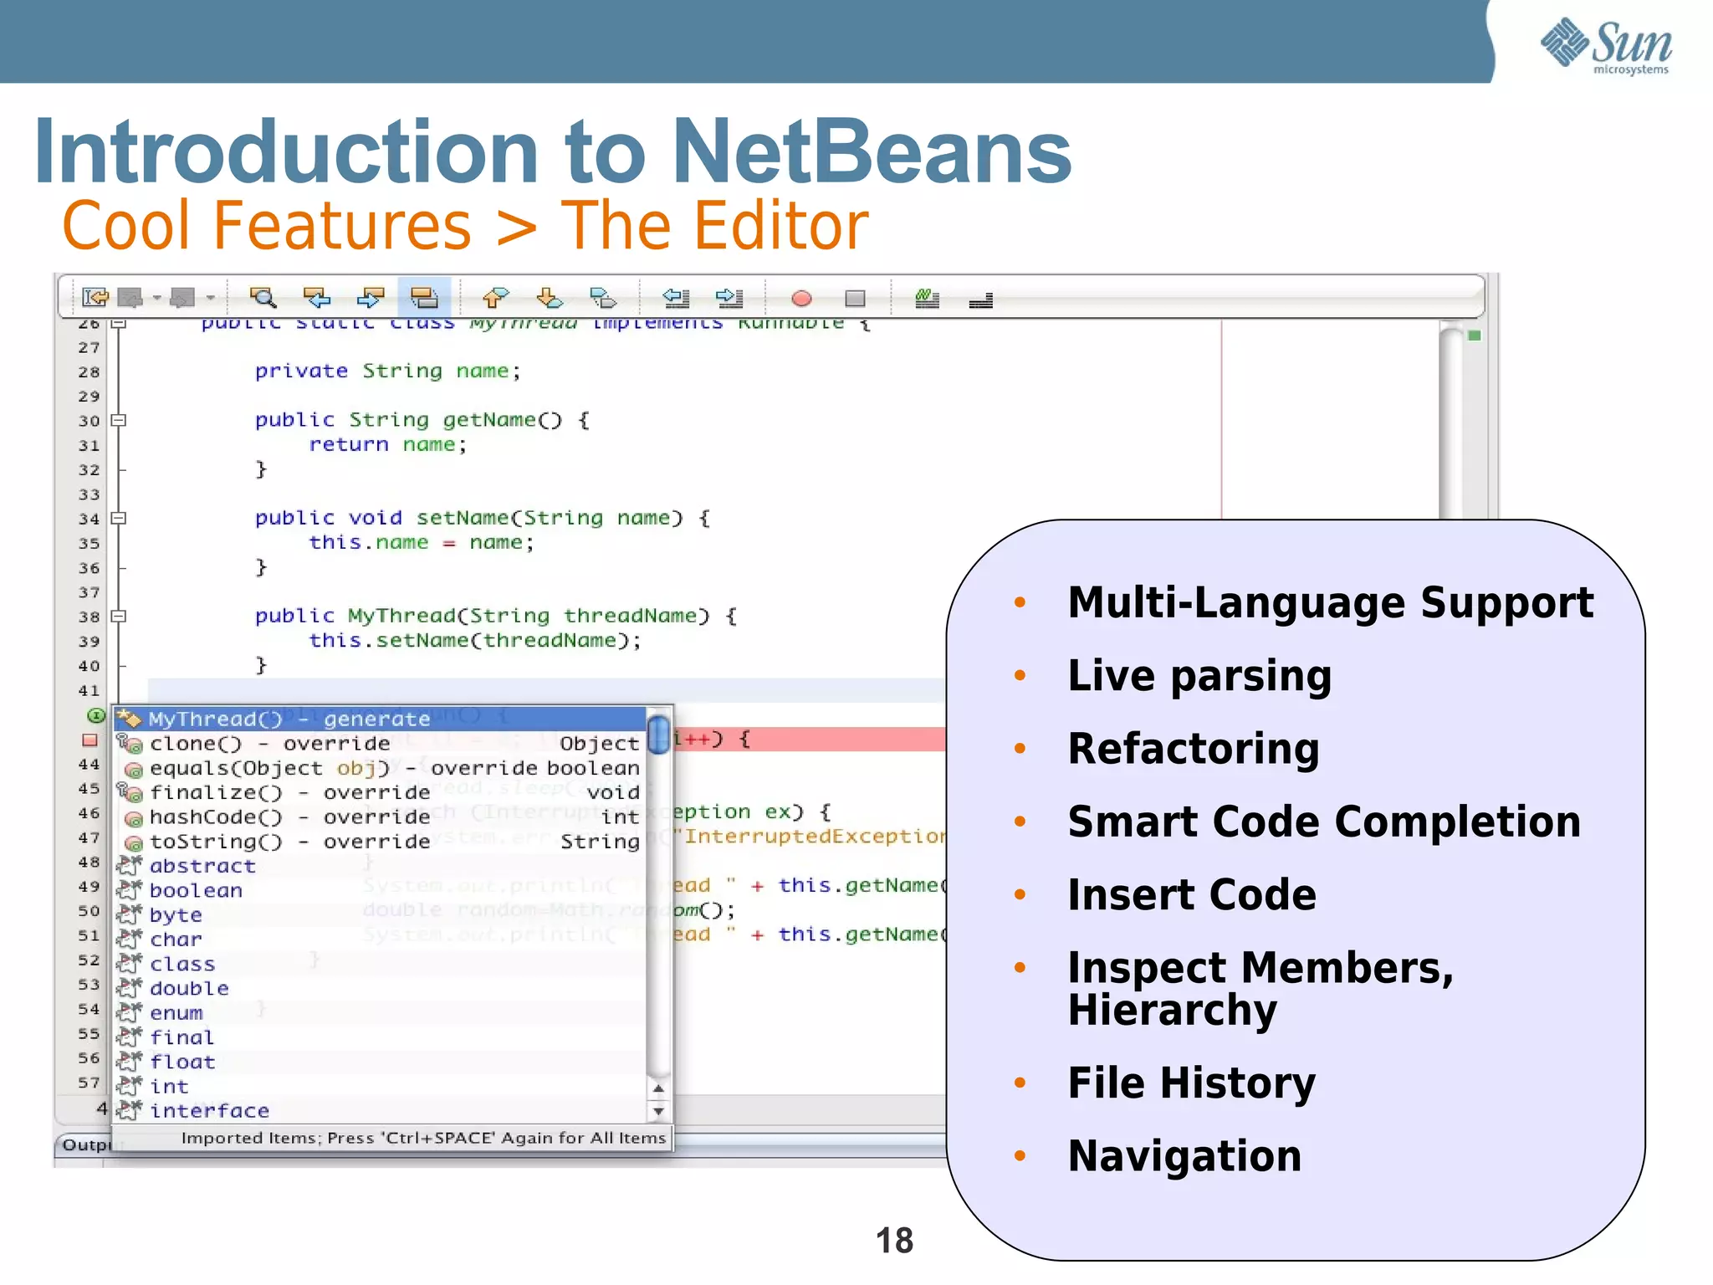Screen dimensions: 1713x1285
Task: Click the Last Edit location toolbar icon
Action: point(95,297)
